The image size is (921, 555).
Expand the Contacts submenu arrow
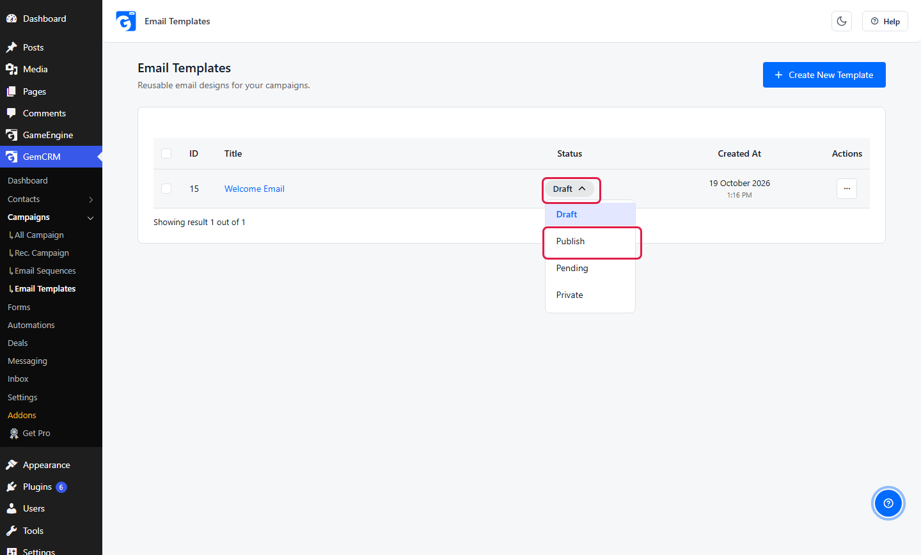[x=91, y=199]
